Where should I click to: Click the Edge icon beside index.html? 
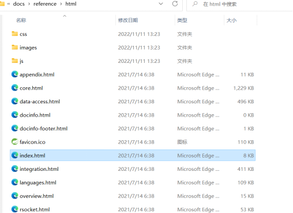[x=14, y=155]
